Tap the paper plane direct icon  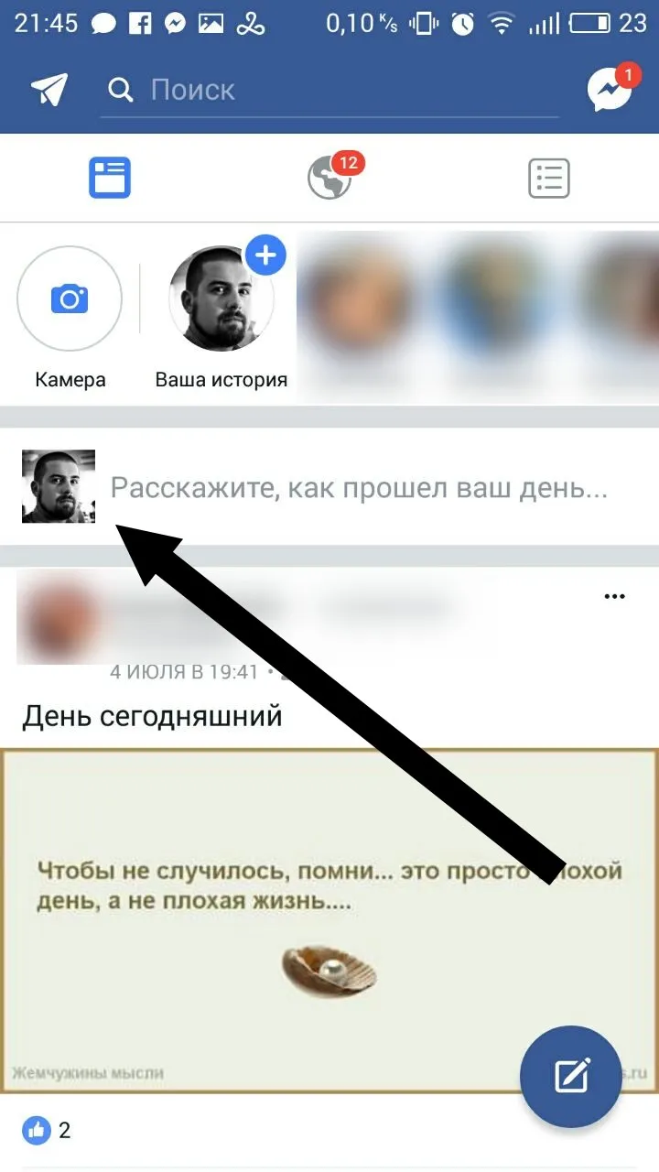point(49,90)
